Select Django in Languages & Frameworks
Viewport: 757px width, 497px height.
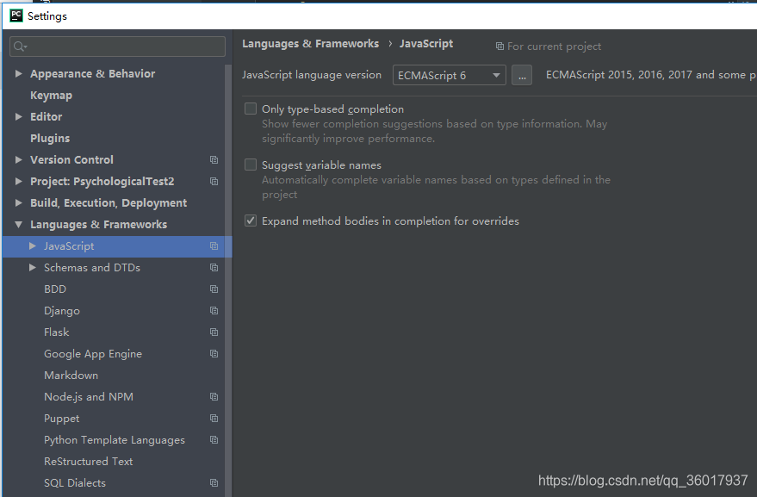point(62,311)
